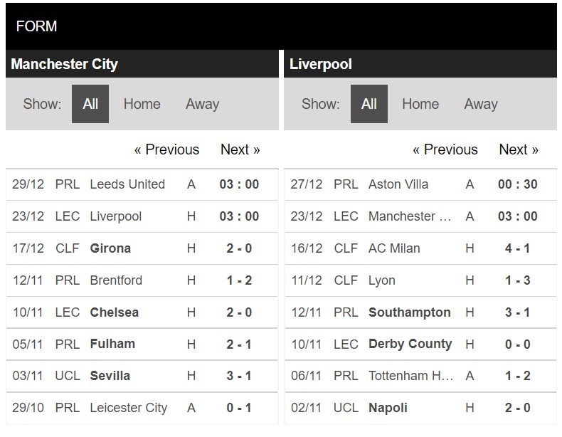The width and height of the screenshot is (562, 437).
Task: Switch Liverpool form to Home matches
Action: (420, 104)
